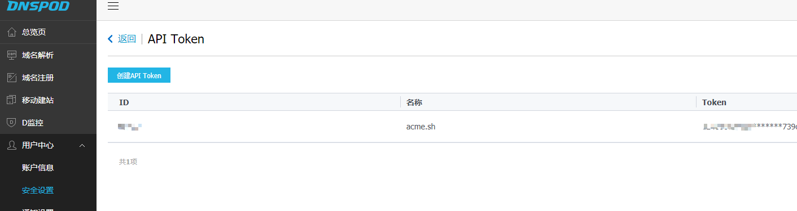
Task: Click the 创建API Token button
Action: point(139,75)
